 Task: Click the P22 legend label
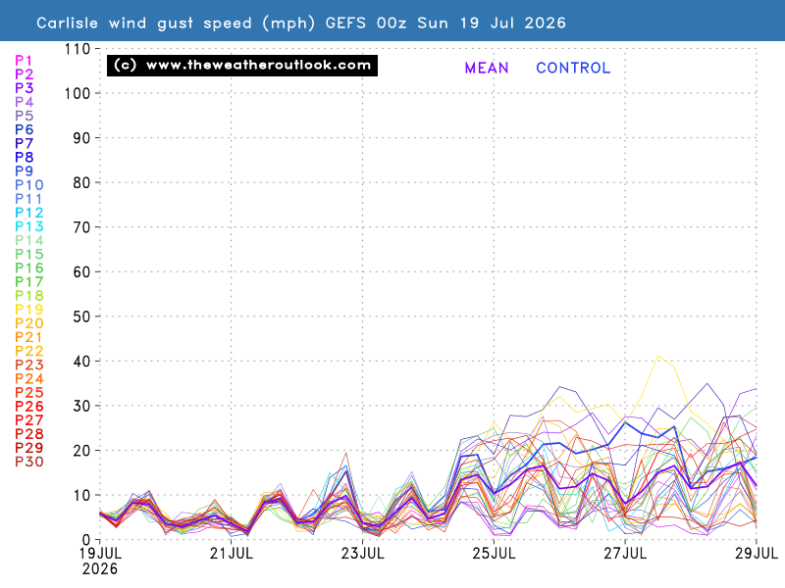pyautogui.click(x=29, y=351)
